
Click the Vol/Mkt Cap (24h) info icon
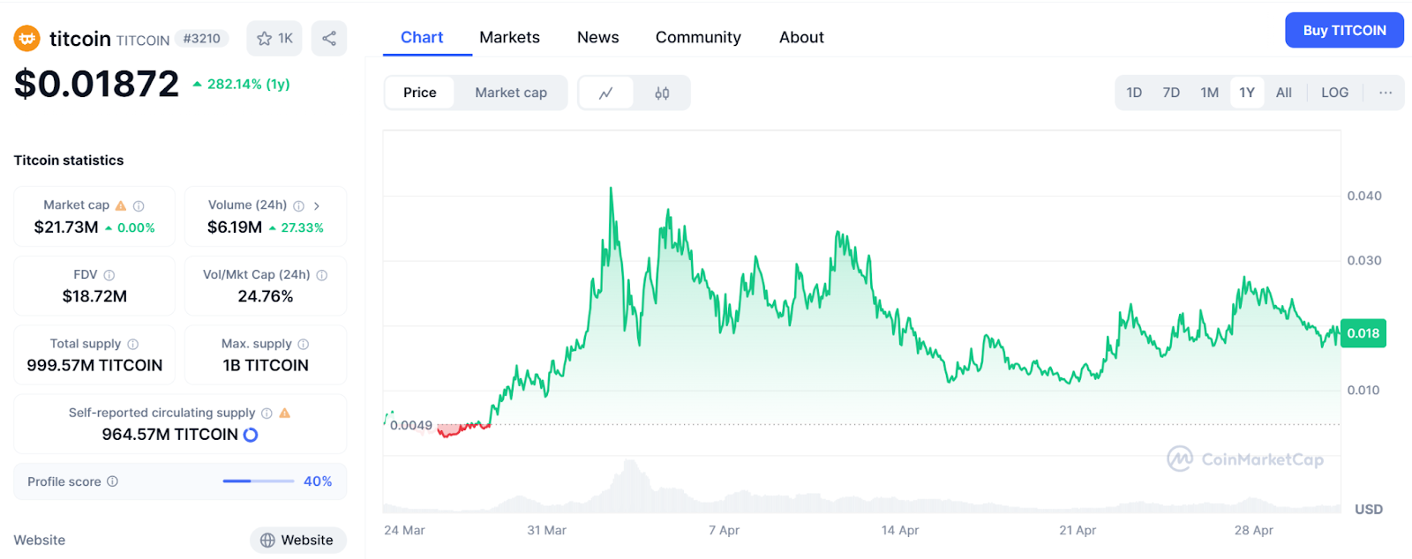[x=322, y=275]
